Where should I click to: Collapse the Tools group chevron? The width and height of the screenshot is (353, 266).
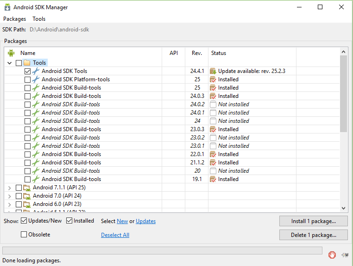pos(9,63)
